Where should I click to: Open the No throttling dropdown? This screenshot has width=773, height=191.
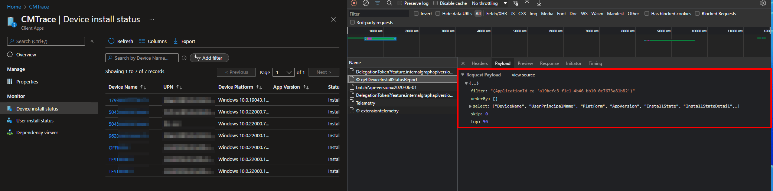click(x=489, y=3)
